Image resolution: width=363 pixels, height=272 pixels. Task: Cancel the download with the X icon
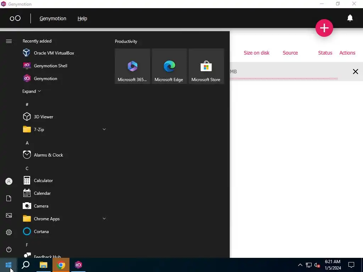355,72
